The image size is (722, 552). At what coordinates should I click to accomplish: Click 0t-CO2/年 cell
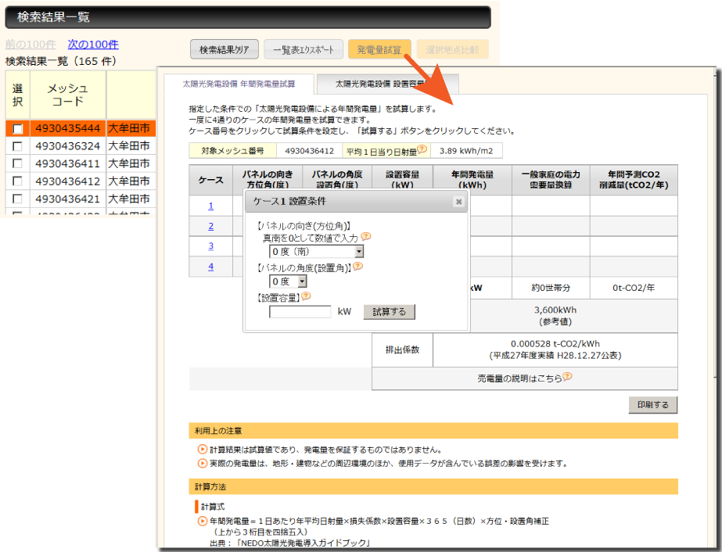click(634, 288)
